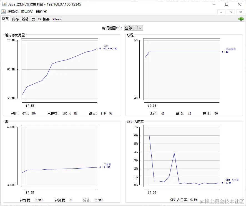Click the internal frame restore icon

231,12
